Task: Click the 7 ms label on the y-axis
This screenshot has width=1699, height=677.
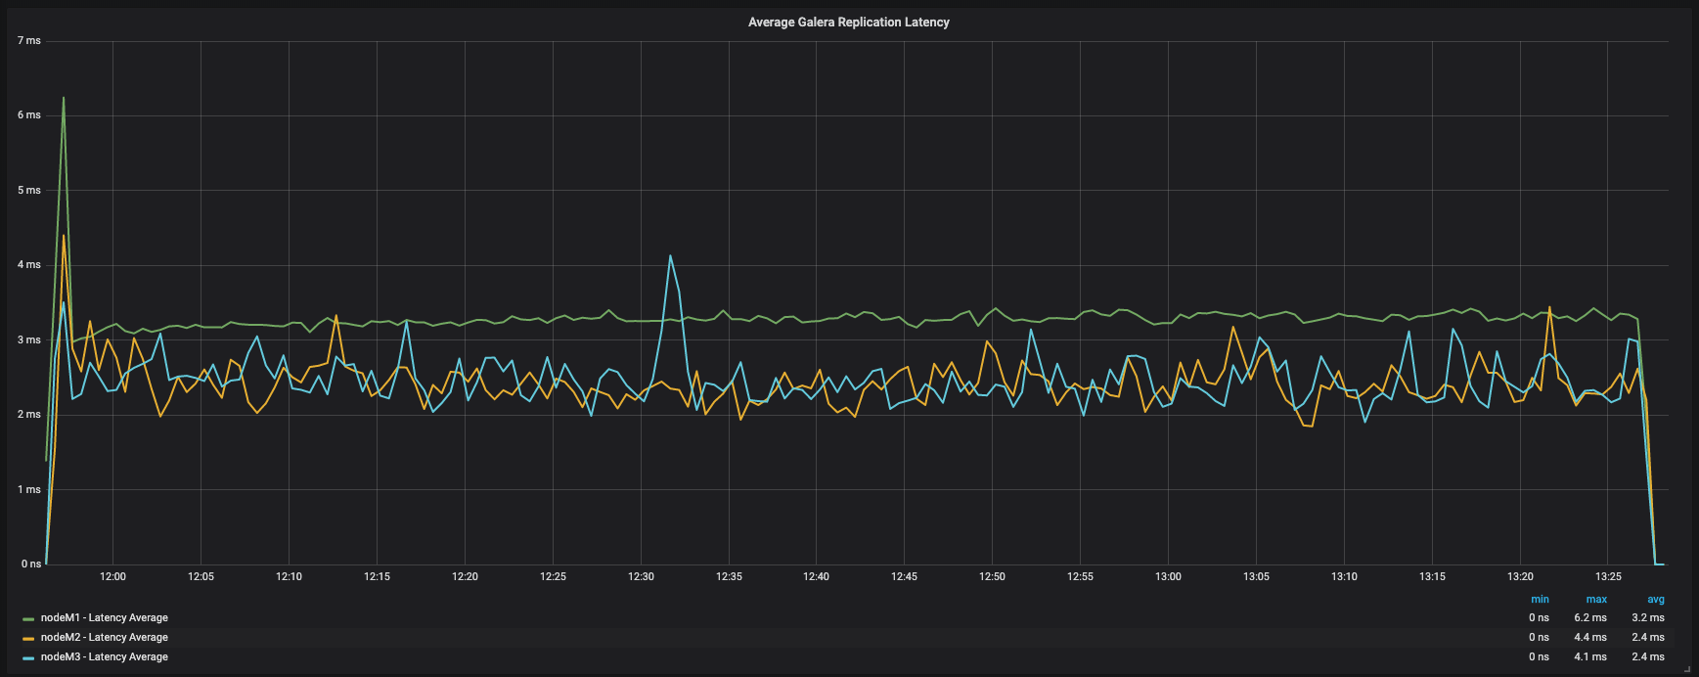Action: pyautogui.click(x=29, y=41)
